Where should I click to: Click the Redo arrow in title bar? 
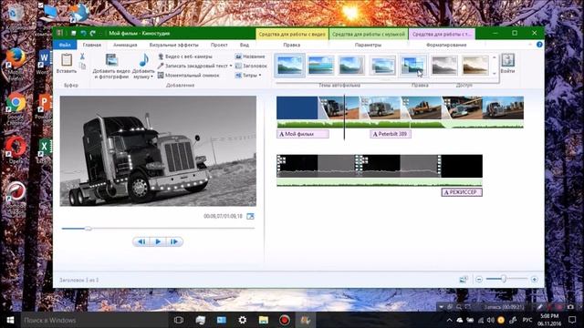tap(93, 33)
